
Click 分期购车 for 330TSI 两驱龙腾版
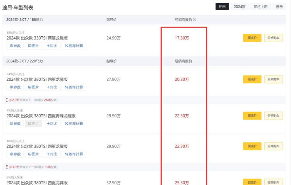point(273,38)
